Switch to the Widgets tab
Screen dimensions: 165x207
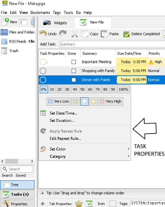coord(56,23)
